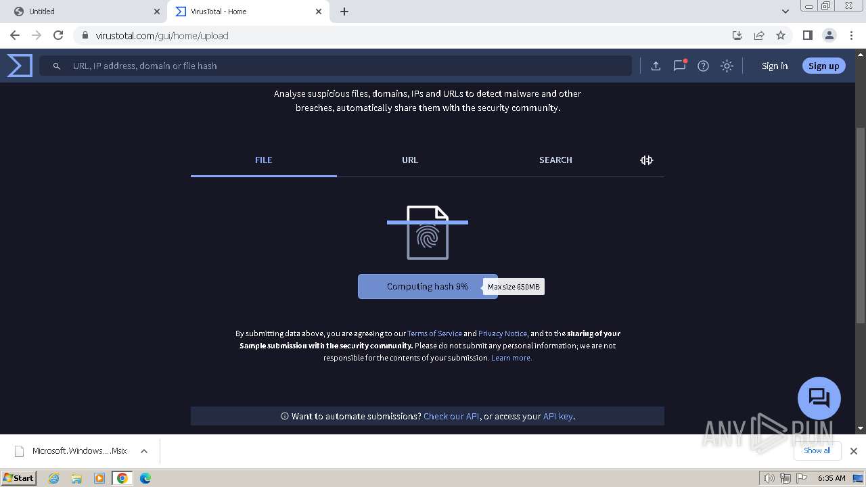Open Internet Explorer from taskbar
Screen dimensions: 866x487
point(53,478)
